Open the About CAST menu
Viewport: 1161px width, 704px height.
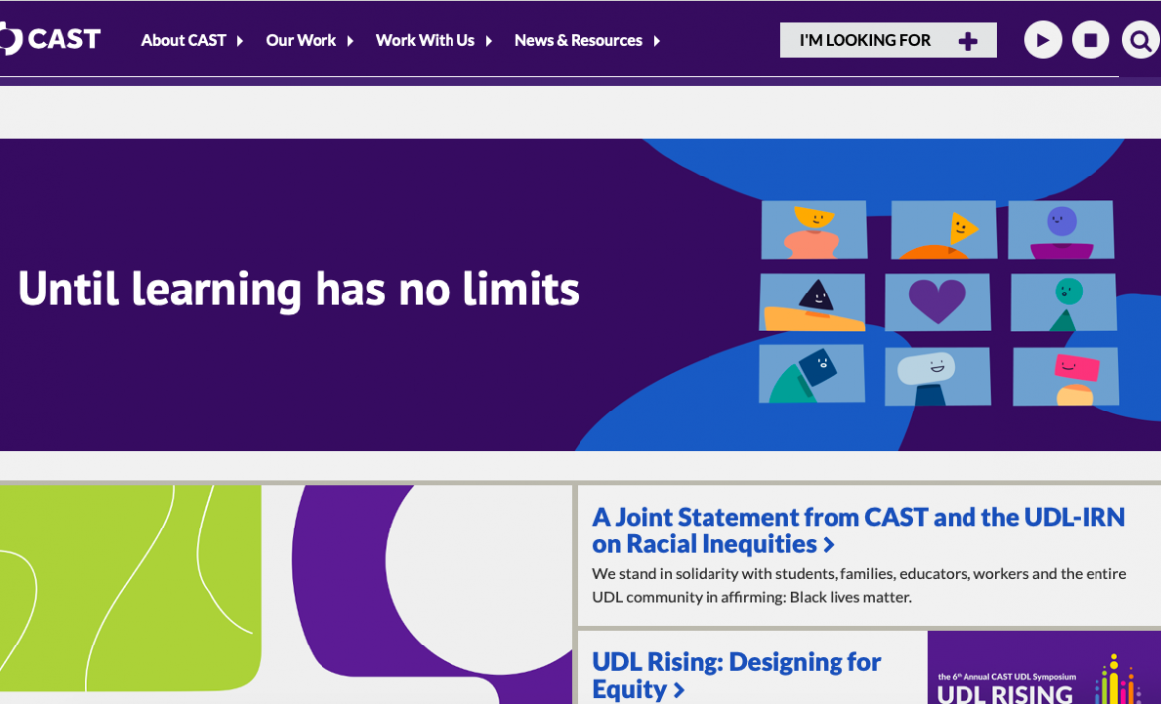point(184,40)
